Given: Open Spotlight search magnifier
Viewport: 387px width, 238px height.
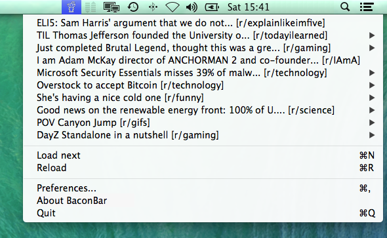Looking at the screenshot, I should click(345, 7).
